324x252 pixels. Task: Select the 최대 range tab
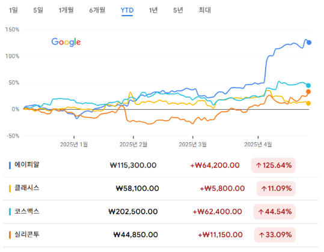(x=204, y=10)
